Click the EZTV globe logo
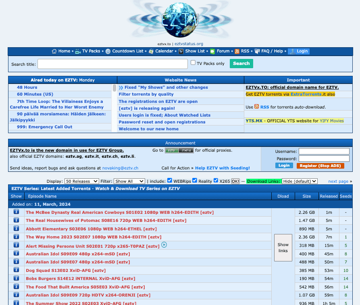 (x=181, y=19)
